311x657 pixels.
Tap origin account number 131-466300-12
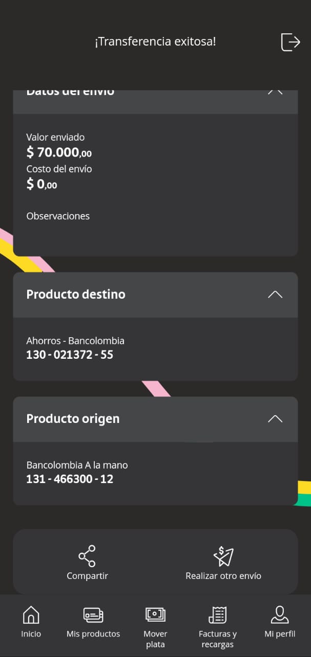pyautogui.click(x=70, y=479)
